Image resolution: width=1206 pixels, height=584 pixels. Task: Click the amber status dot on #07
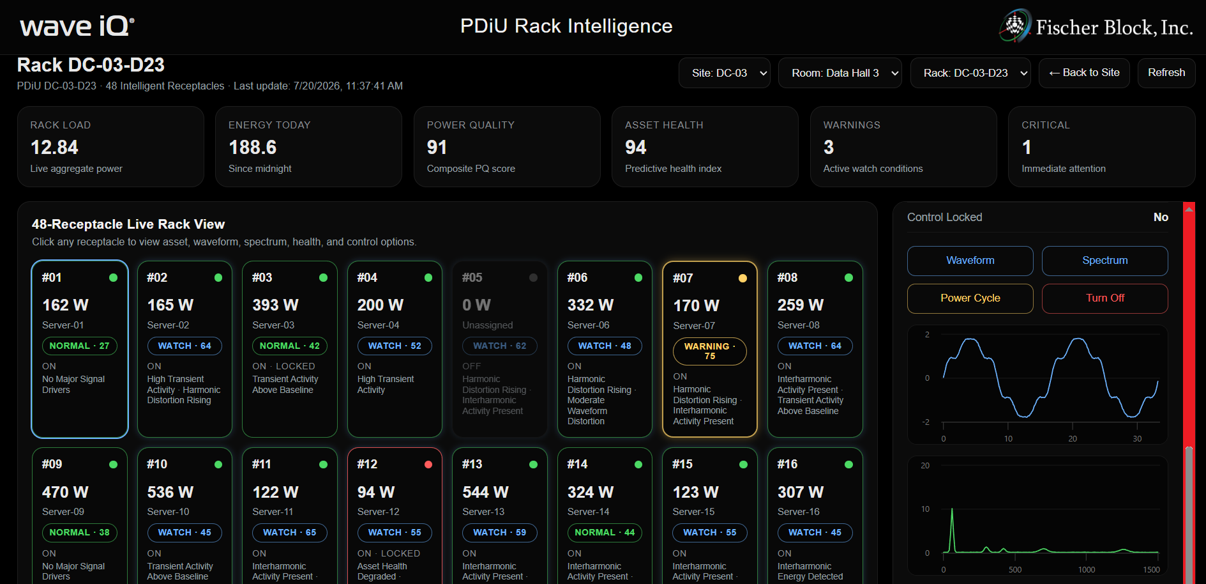[743, 279]
